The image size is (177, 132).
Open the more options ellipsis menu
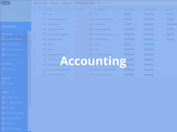105,3
